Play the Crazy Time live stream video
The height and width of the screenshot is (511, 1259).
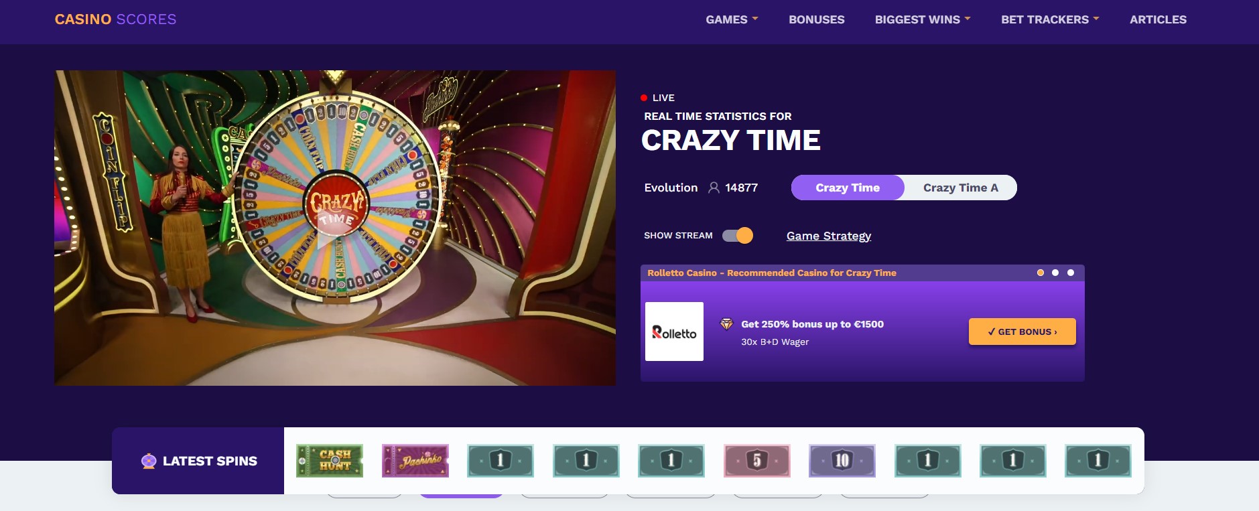pyautogui.click(x=335, y=228)
